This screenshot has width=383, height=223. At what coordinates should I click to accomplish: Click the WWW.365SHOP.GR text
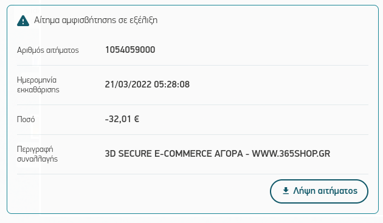point(291,154)
